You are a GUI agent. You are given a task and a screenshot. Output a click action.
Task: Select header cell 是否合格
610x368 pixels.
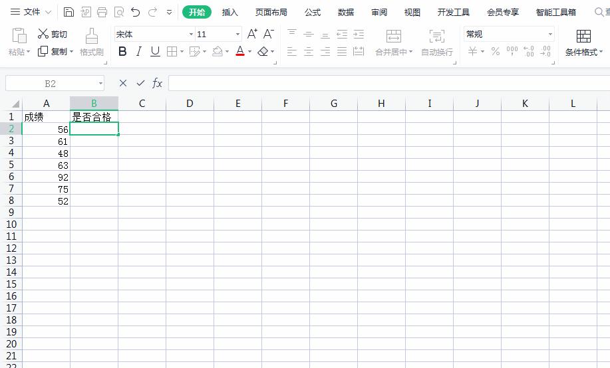(x=94, y=117)
